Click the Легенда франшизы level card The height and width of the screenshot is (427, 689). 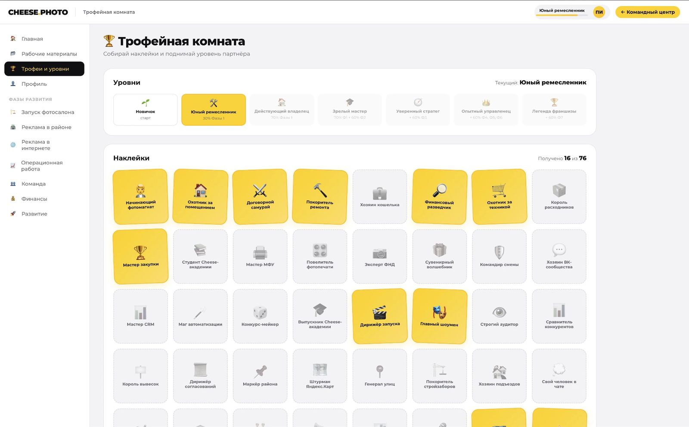[x=554, y=110]
